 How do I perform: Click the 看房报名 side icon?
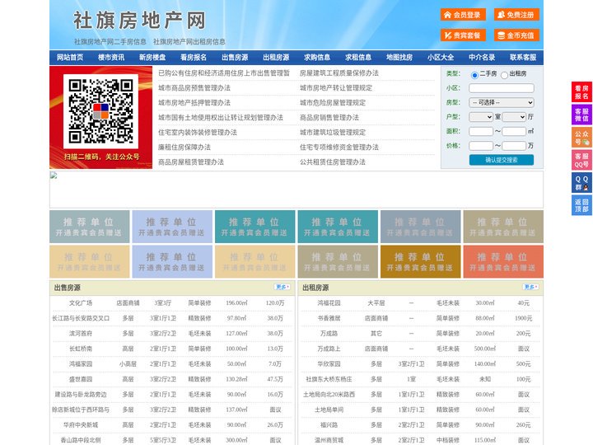click(x=581, y=92)
